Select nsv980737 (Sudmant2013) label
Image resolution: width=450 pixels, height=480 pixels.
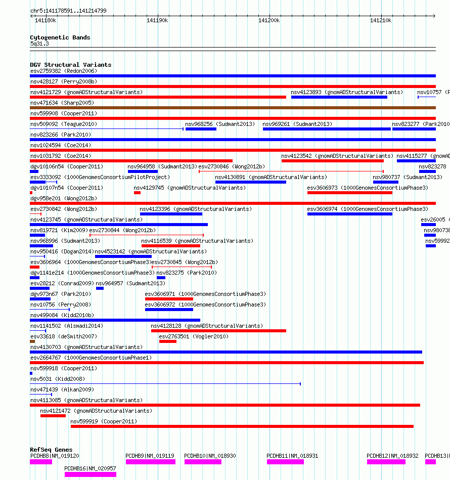(408, 177)
